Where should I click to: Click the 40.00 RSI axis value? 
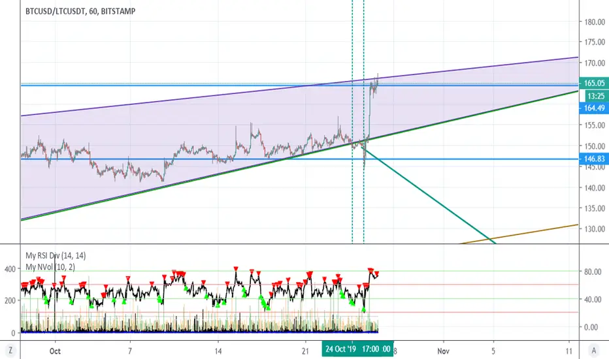click(593, 300)
